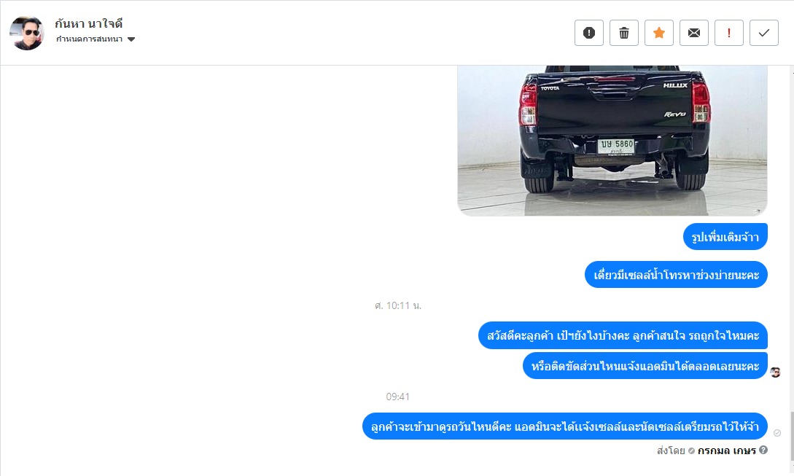Select the รูปเพิ่มเติมจ้า message bubble

click(725, 236)
